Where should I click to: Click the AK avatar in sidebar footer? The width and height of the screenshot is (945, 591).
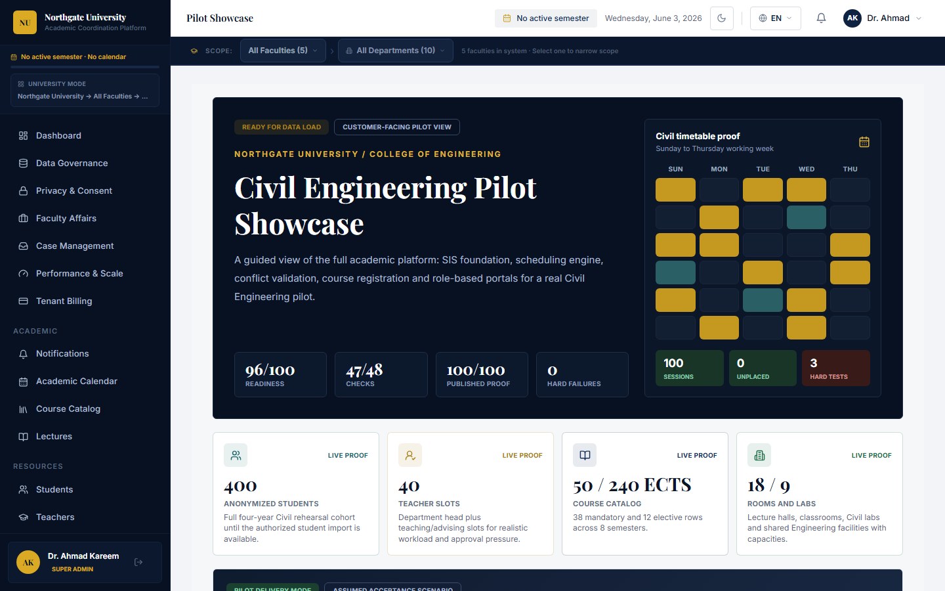click(x=28, y=562)
